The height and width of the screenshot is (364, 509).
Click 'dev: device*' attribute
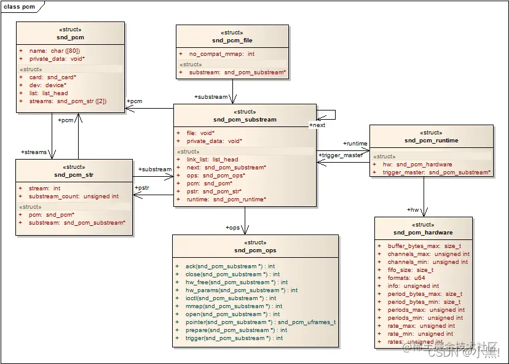(x=48, y=85)
